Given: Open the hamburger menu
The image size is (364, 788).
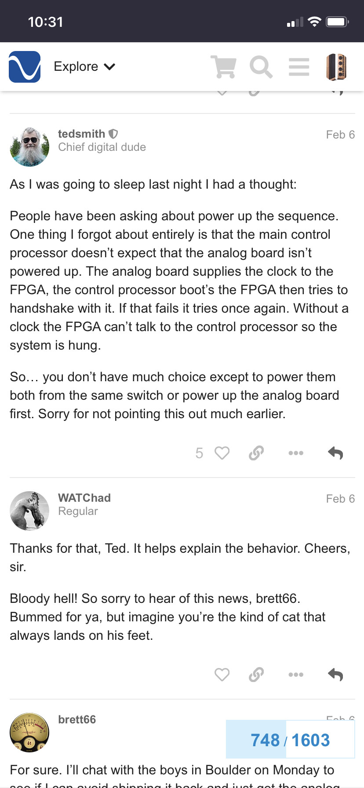Looking at the screenshot, I should click(x=299, y=67).
